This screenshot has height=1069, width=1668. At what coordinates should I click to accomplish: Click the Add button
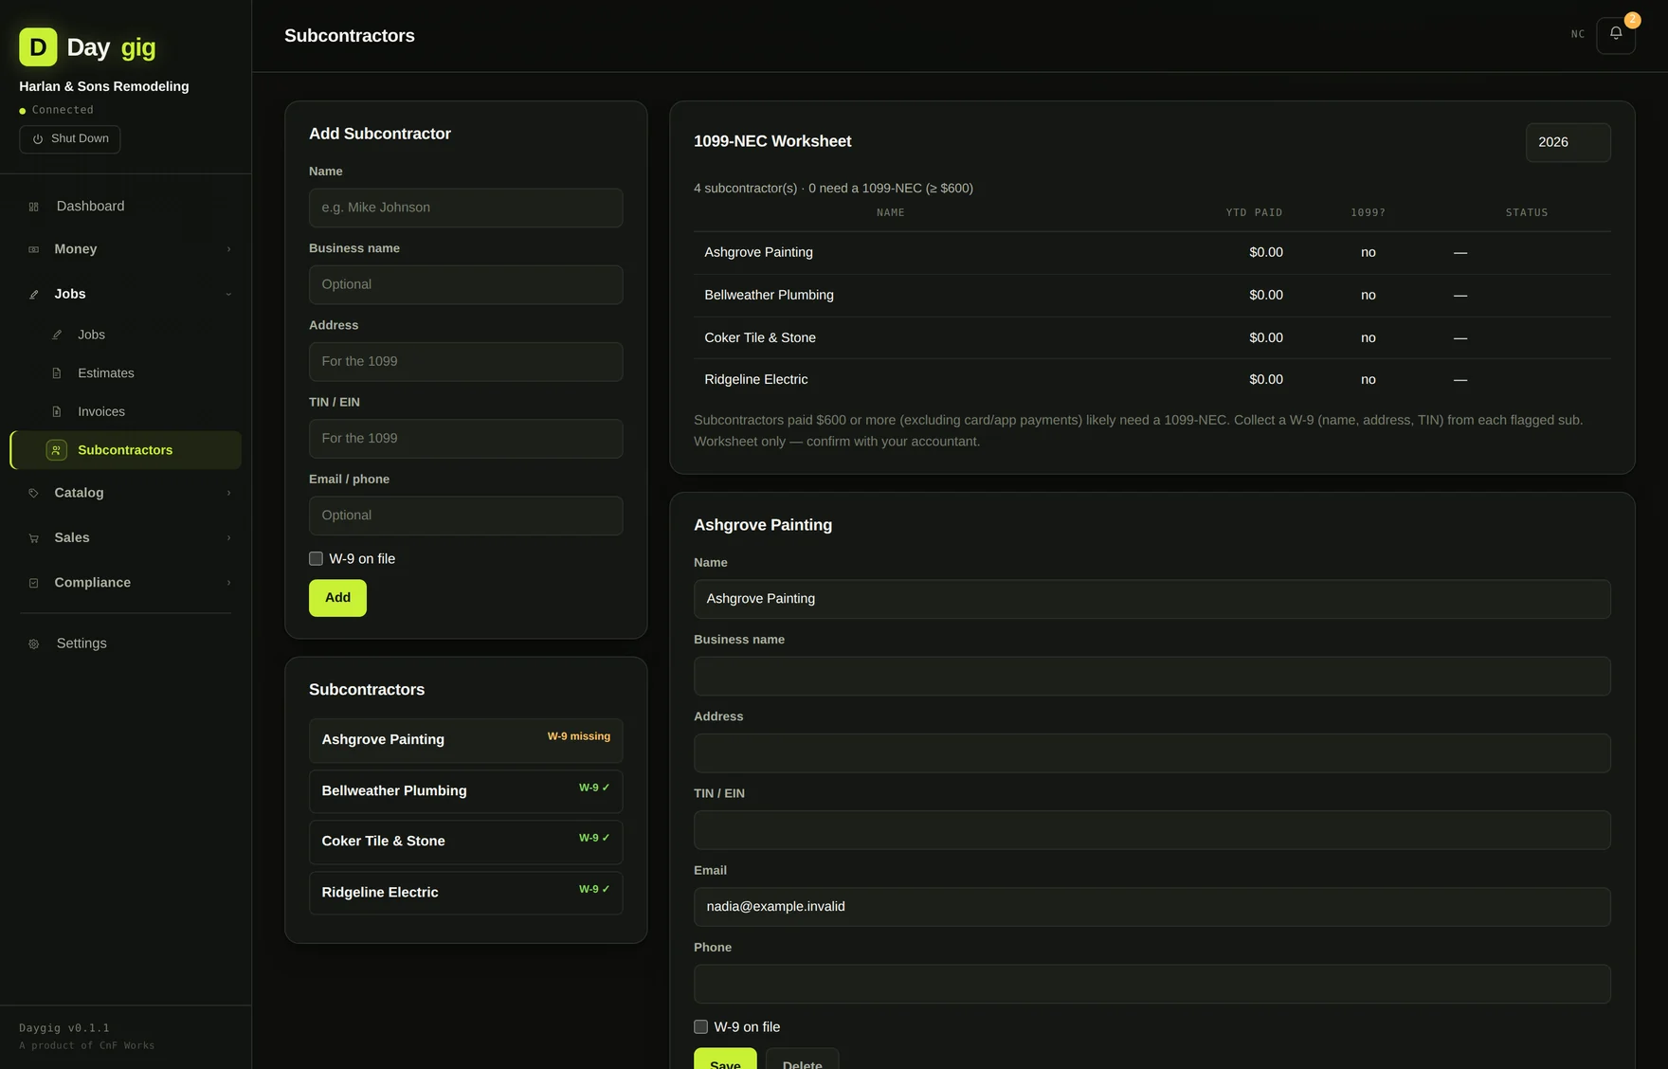click(337, 598)
